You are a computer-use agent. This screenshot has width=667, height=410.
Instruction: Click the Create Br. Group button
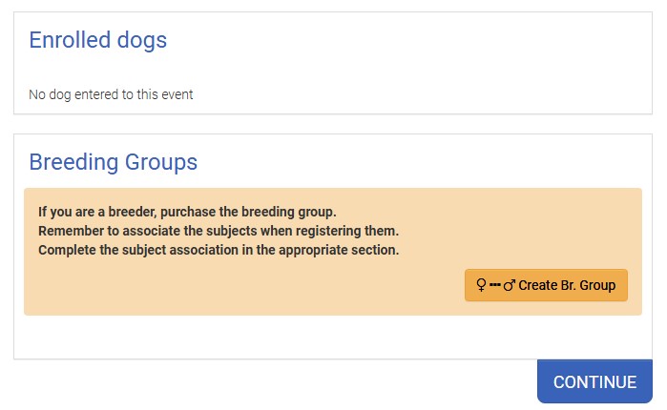pyautogui.click(x=546, y=285)
